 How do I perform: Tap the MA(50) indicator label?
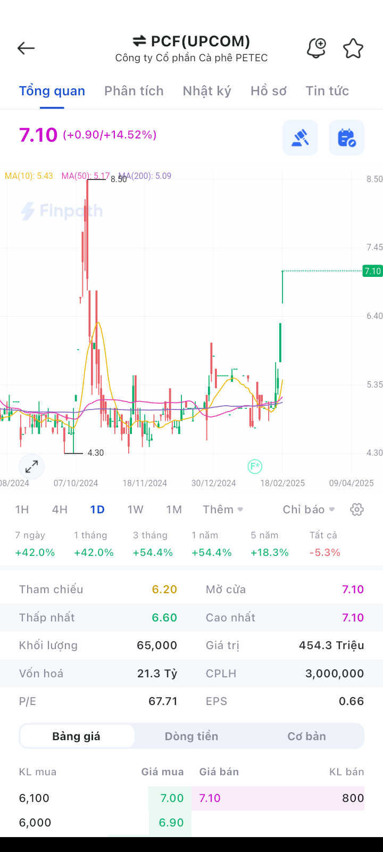[86, 176]
